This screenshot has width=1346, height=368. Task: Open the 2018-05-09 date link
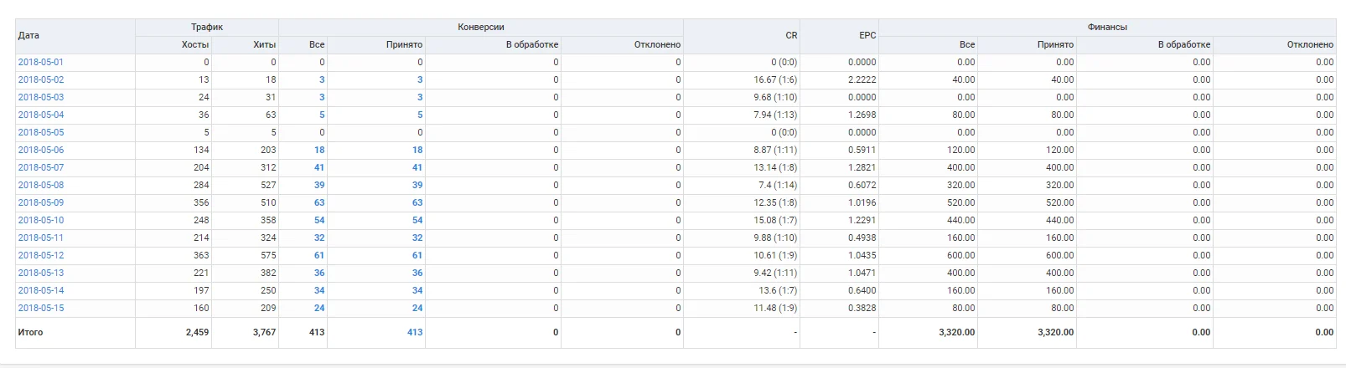click(x=40, y=202)
